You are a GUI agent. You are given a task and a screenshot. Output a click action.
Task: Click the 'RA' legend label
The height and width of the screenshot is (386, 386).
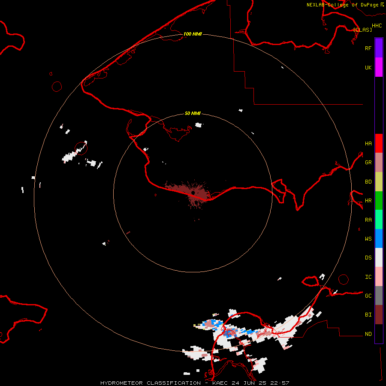click(x=368, y=220)
